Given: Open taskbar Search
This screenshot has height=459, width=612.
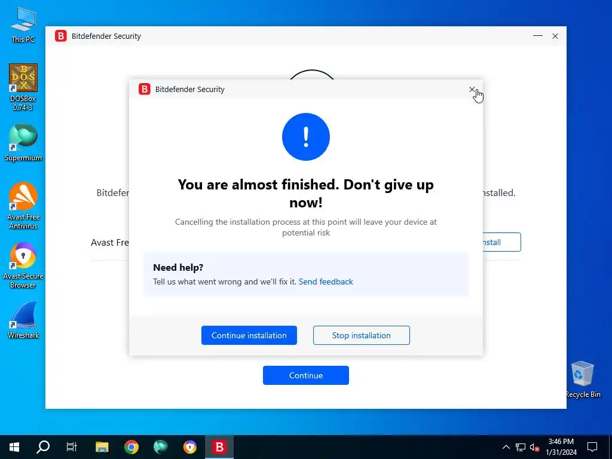Looking at the screenshot, I should pos(43,447).
